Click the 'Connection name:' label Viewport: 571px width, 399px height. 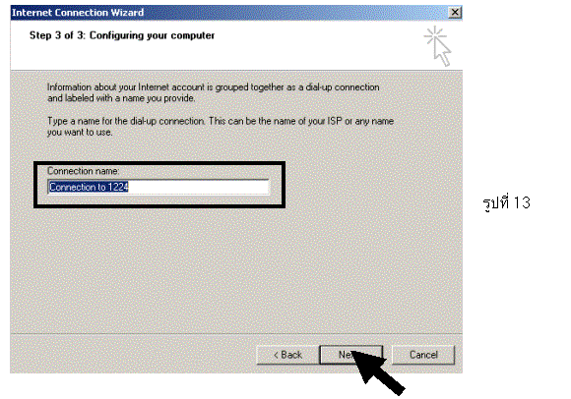[84, 171]
